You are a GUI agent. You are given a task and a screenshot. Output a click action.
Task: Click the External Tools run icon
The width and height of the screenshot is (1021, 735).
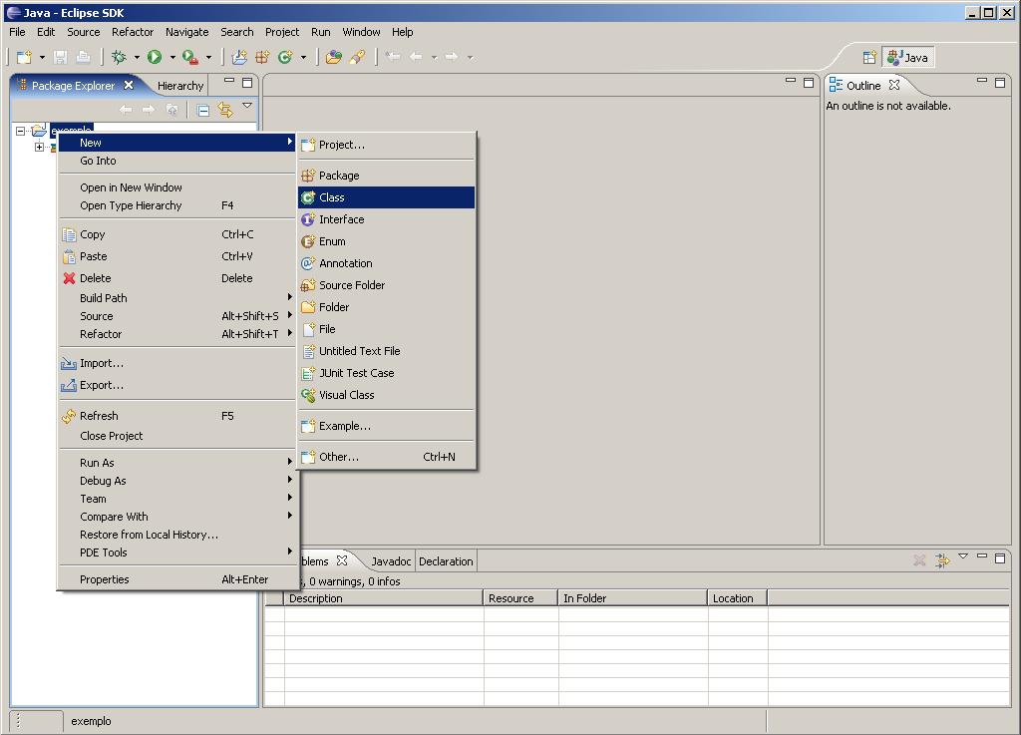(190, 57)
